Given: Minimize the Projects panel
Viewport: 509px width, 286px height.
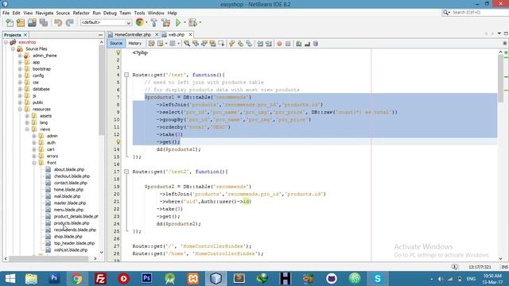Looking at the screenshot, I should [x=100, y=35].
